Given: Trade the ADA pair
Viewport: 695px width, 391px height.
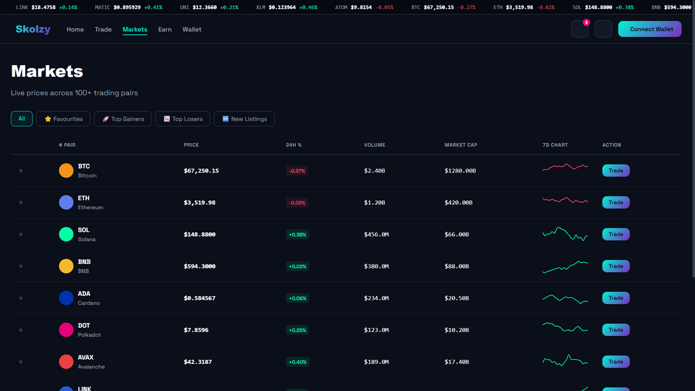Looking at the screenshot, I should [x=616, y=299].
